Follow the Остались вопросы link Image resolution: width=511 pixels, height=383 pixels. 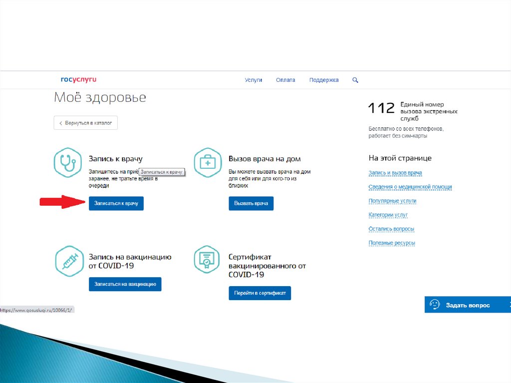click(x=391, y=229)
